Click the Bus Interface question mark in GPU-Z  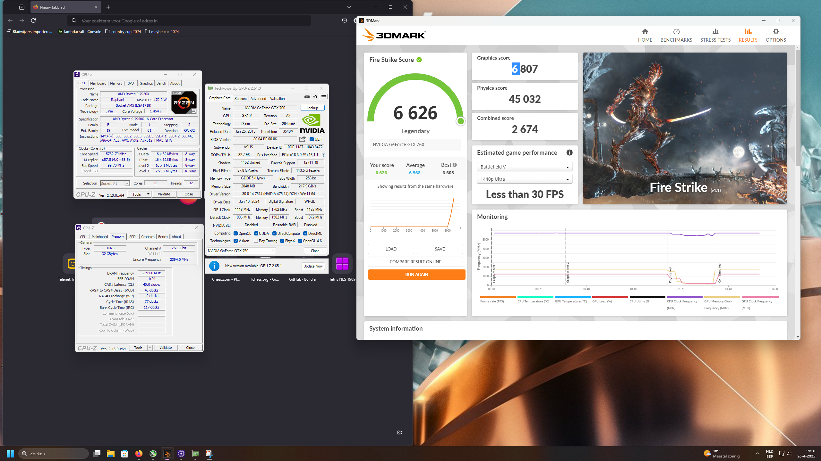[323, 155]
